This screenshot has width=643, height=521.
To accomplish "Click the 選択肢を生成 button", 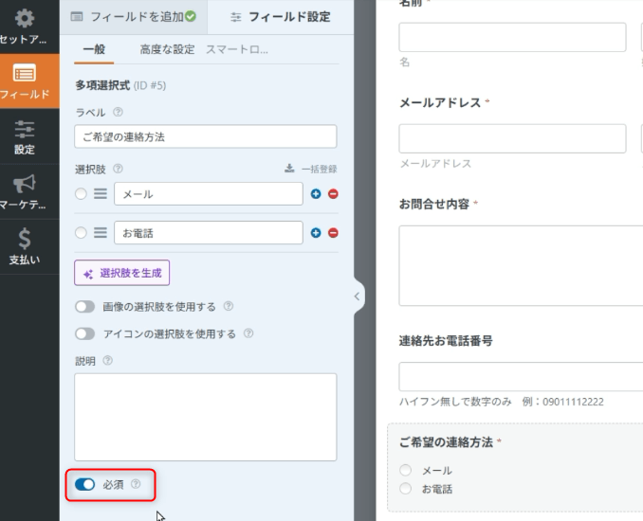I will (x=121, y=273).
